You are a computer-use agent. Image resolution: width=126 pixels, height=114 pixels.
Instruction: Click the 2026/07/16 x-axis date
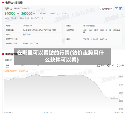pos(91,112)
